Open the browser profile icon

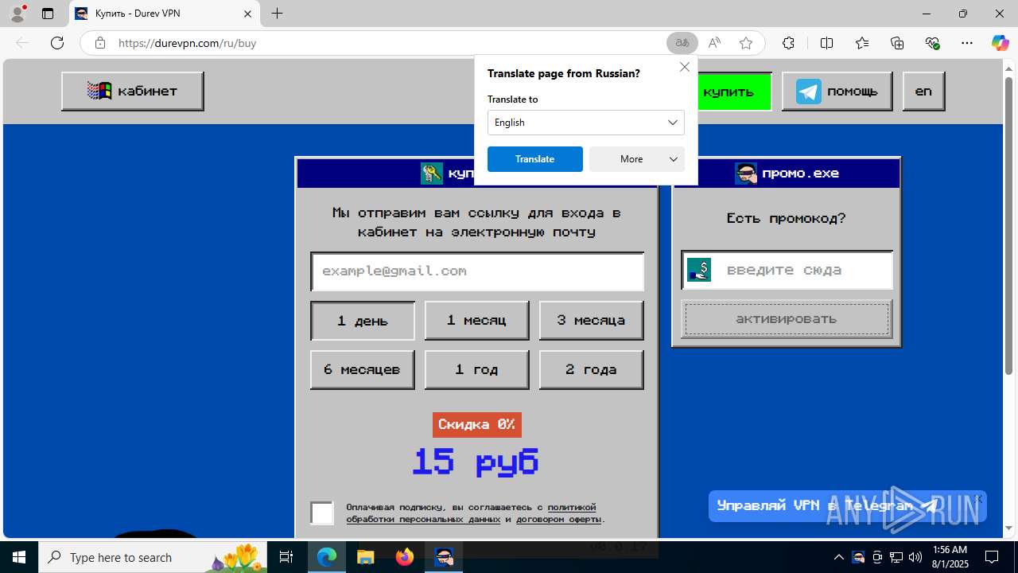point(17,14)
